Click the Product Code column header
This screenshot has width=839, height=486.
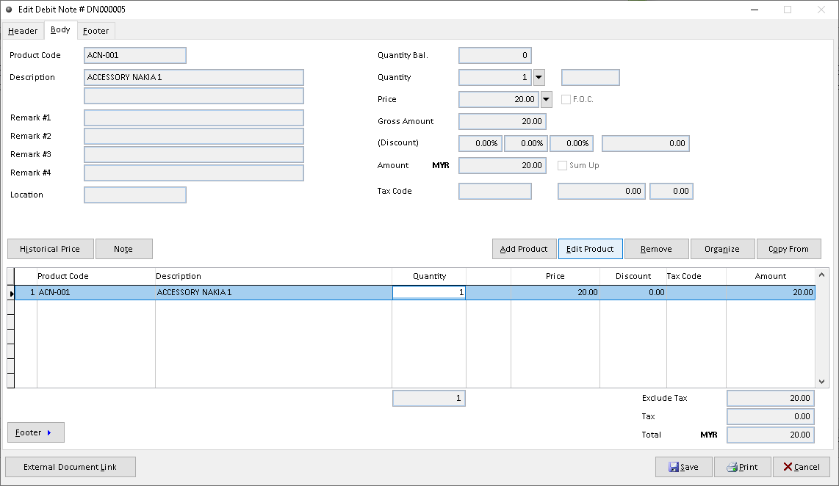pos(96,276)
